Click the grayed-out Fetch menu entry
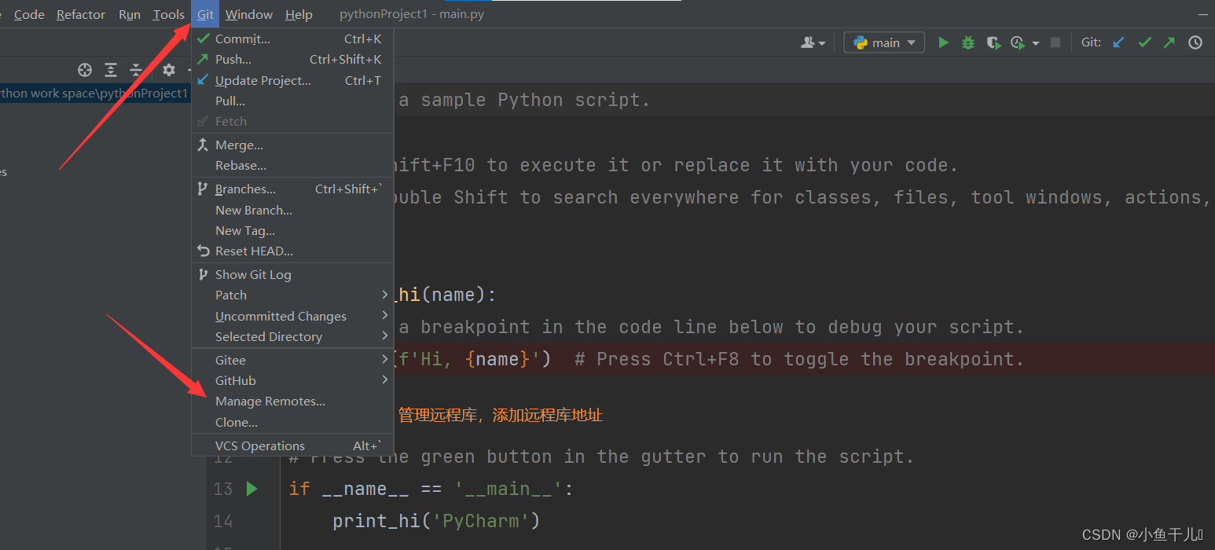Image resolution: width=1215 pixels, height=550 pixels. click(292, 121)
